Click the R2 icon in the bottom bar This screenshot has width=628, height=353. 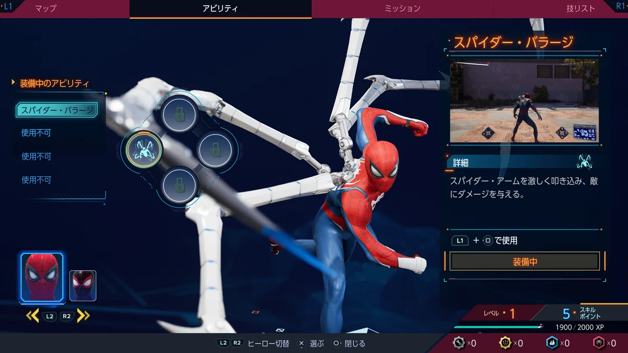tap(237, 343)
